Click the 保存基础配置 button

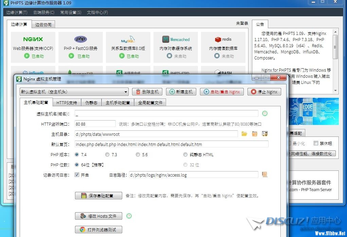[98, 196]
